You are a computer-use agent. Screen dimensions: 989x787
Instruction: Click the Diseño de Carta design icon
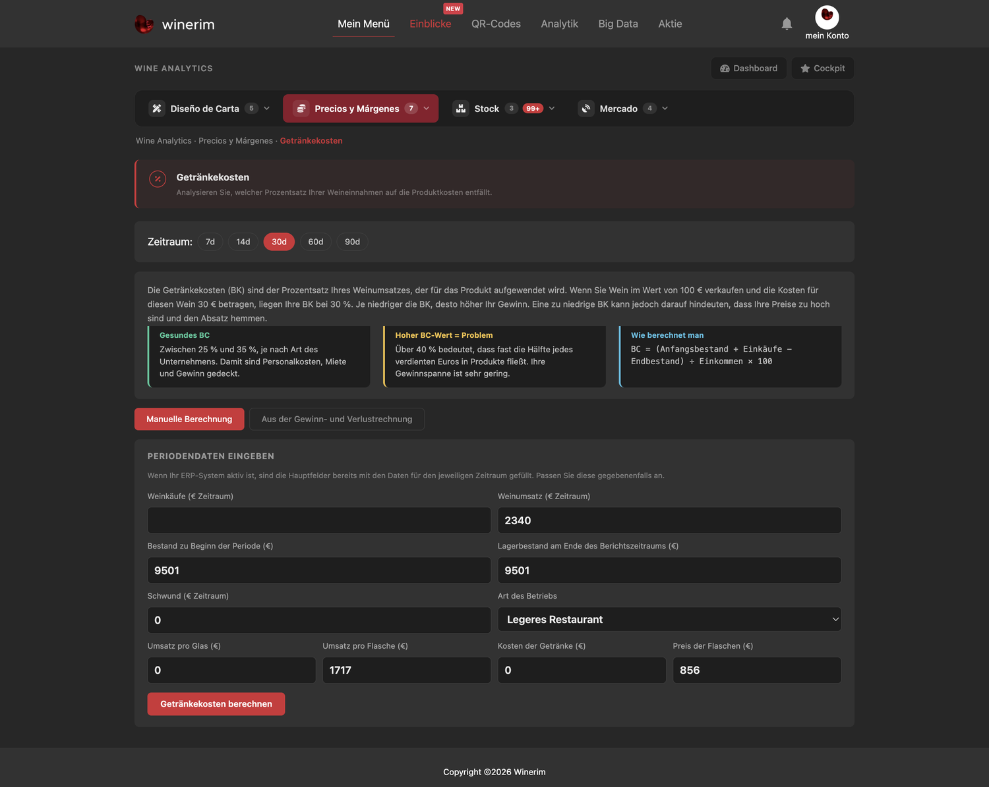coord(157,109)
